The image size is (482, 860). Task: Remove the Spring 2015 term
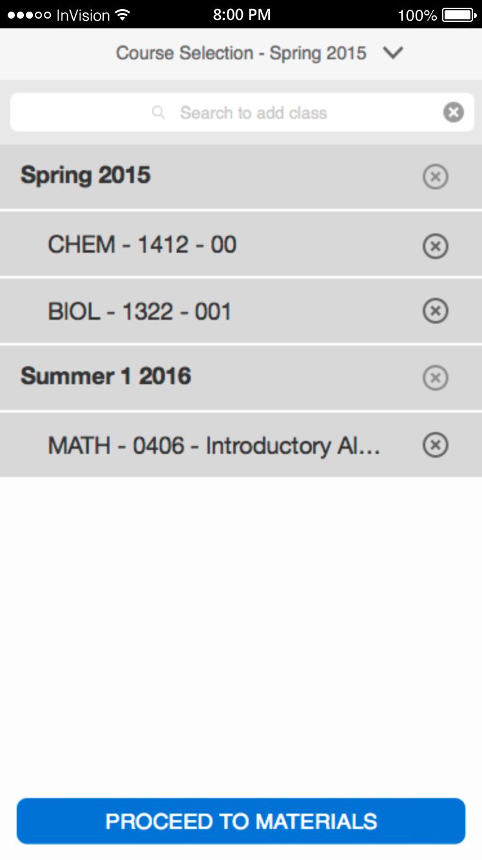click(435, 176)
